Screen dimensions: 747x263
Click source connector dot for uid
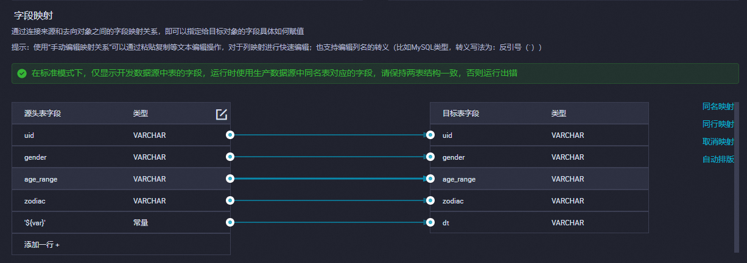pos(230,135)
